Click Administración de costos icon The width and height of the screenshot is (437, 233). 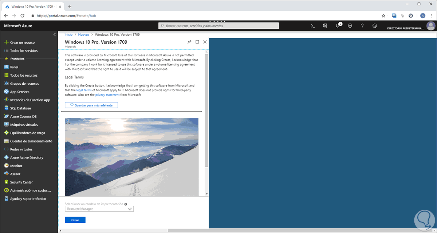pyautogui.click(x=6, y=190)
